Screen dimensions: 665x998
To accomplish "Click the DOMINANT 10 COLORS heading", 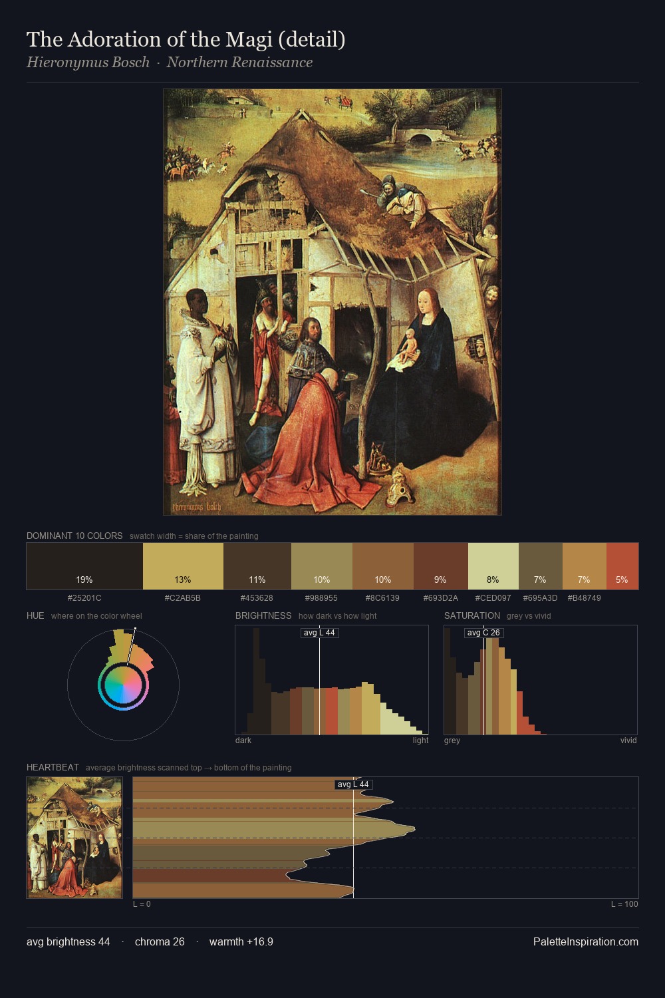I will click(74, 536).
